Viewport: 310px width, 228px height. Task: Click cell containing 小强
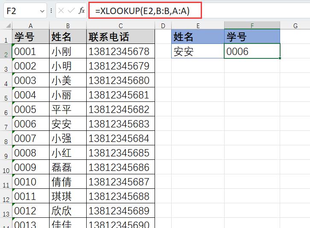68,138
